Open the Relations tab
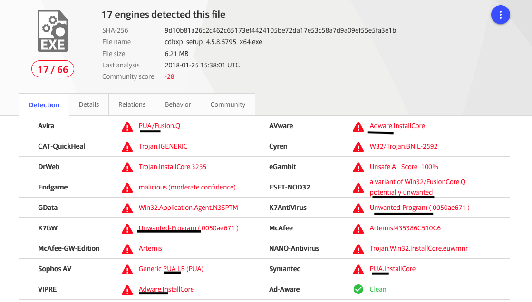 [132, 104]
